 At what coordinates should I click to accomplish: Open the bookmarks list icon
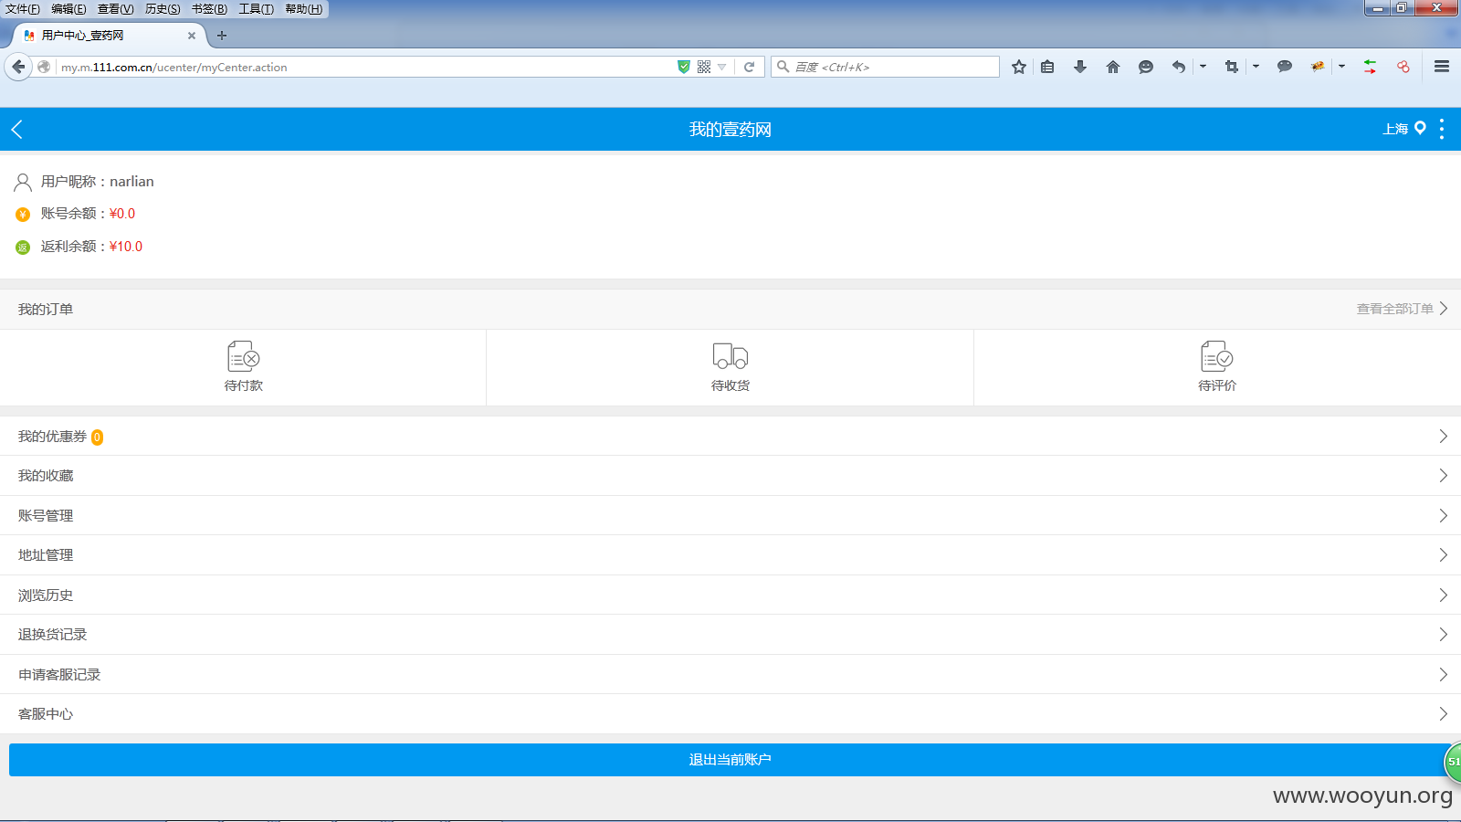[1047, 67]
